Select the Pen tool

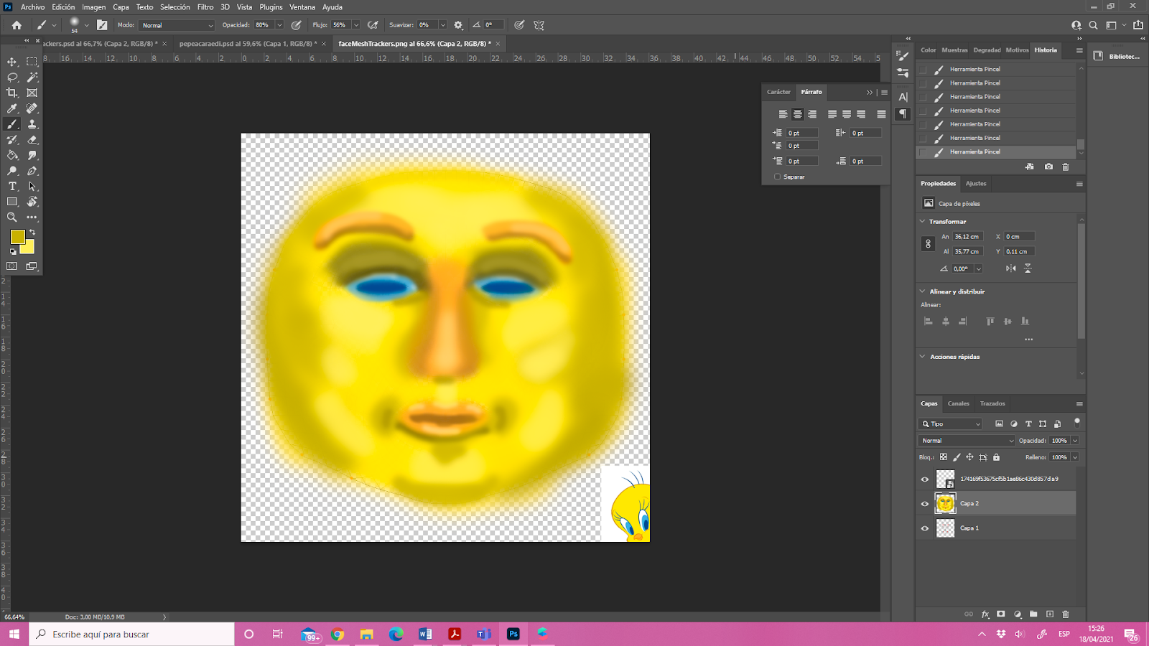[32, 171]
